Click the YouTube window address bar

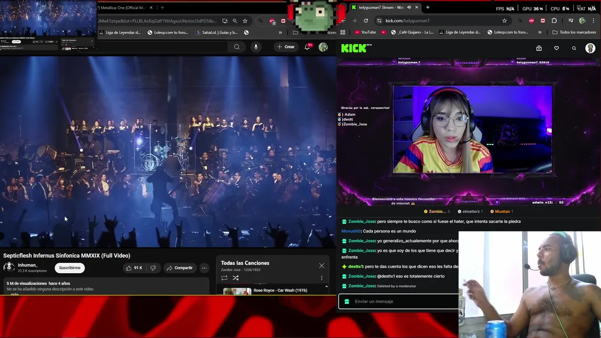pyautogui.click(x=157, y=21)
